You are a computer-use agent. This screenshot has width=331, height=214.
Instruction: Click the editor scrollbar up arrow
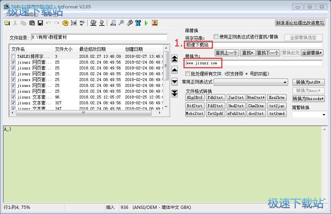click(324, 129)
